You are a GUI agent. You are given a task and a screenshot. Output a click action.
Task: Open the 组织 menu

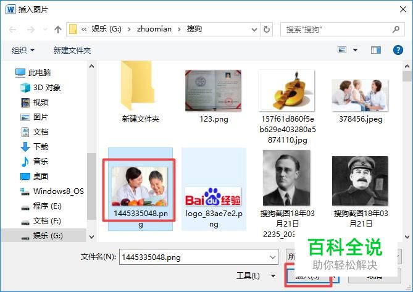click(23, 50)
